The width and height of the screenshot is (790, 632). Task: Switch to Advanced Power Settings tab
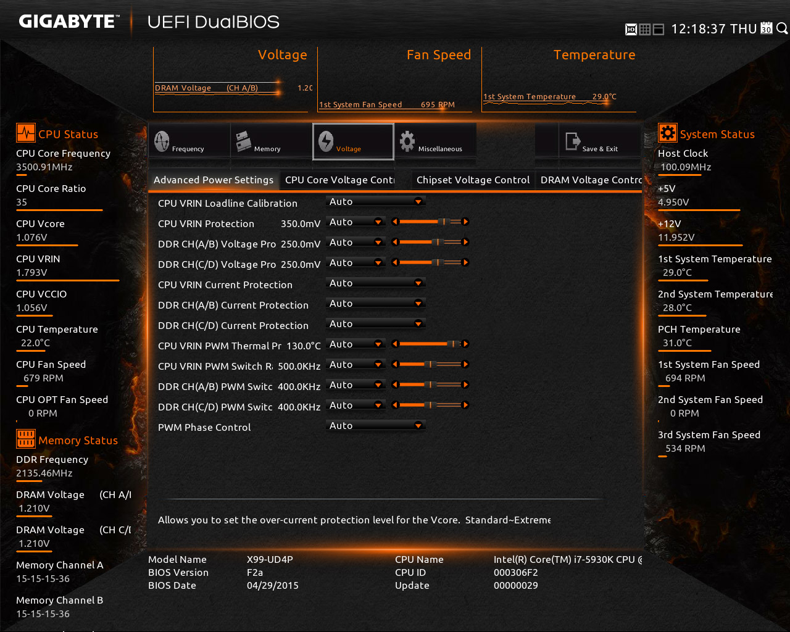pyautogui.click(x=214, y=180)
